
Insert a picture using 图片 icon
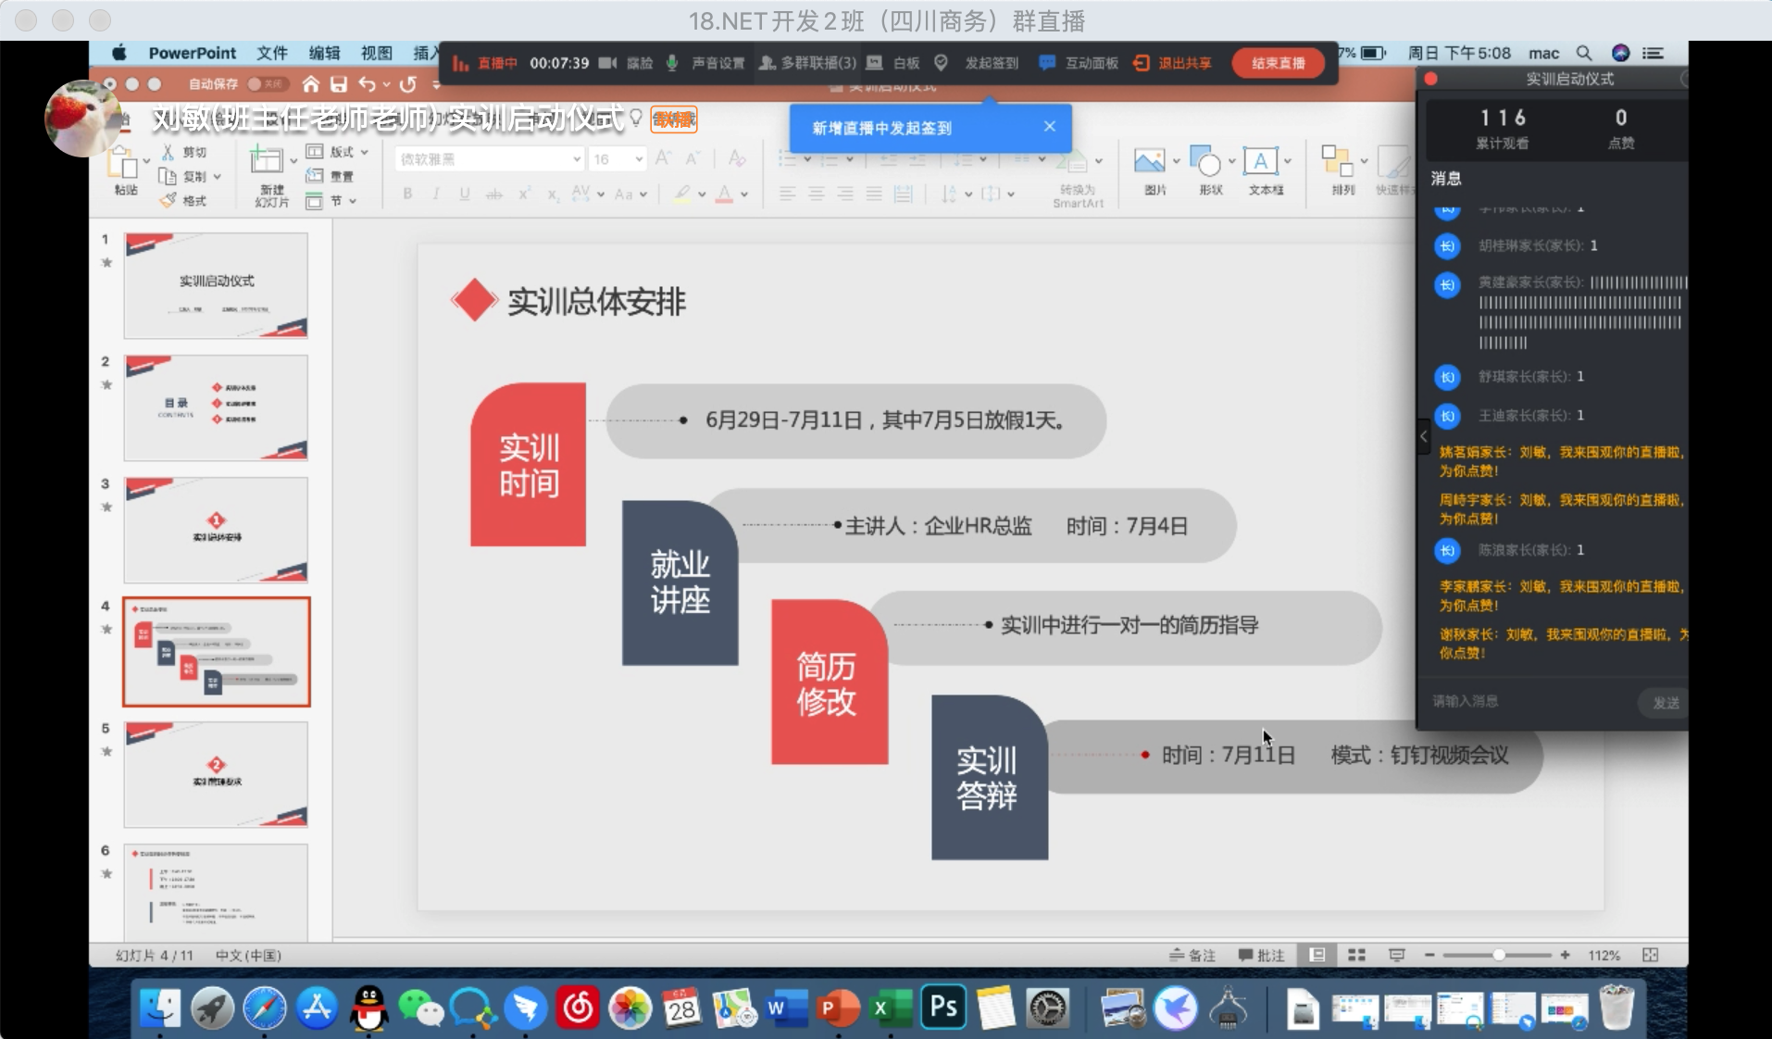[x=1150, y=163]
